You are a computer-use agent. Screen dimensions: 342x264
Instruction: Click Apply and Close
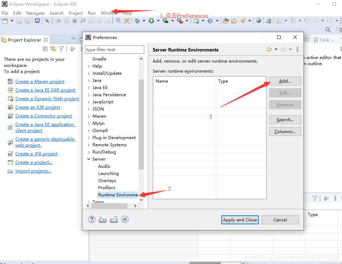[x=240, y=220]
